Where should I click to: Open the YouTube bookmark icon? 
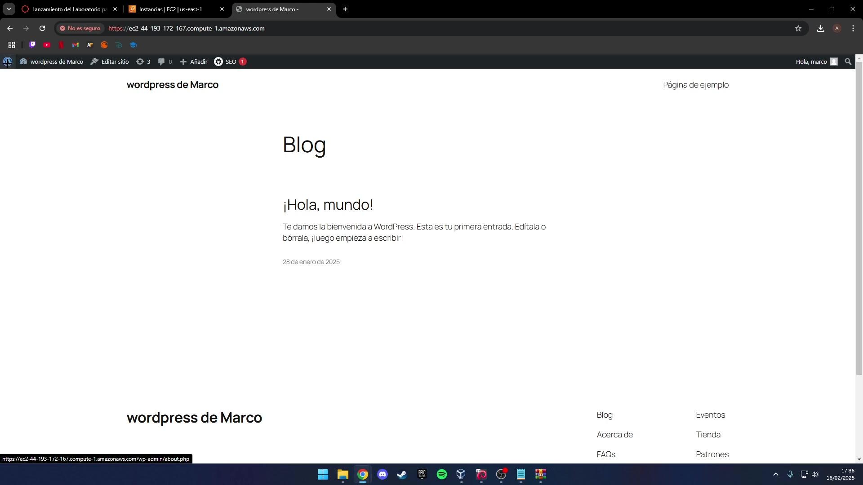(47, 45)
